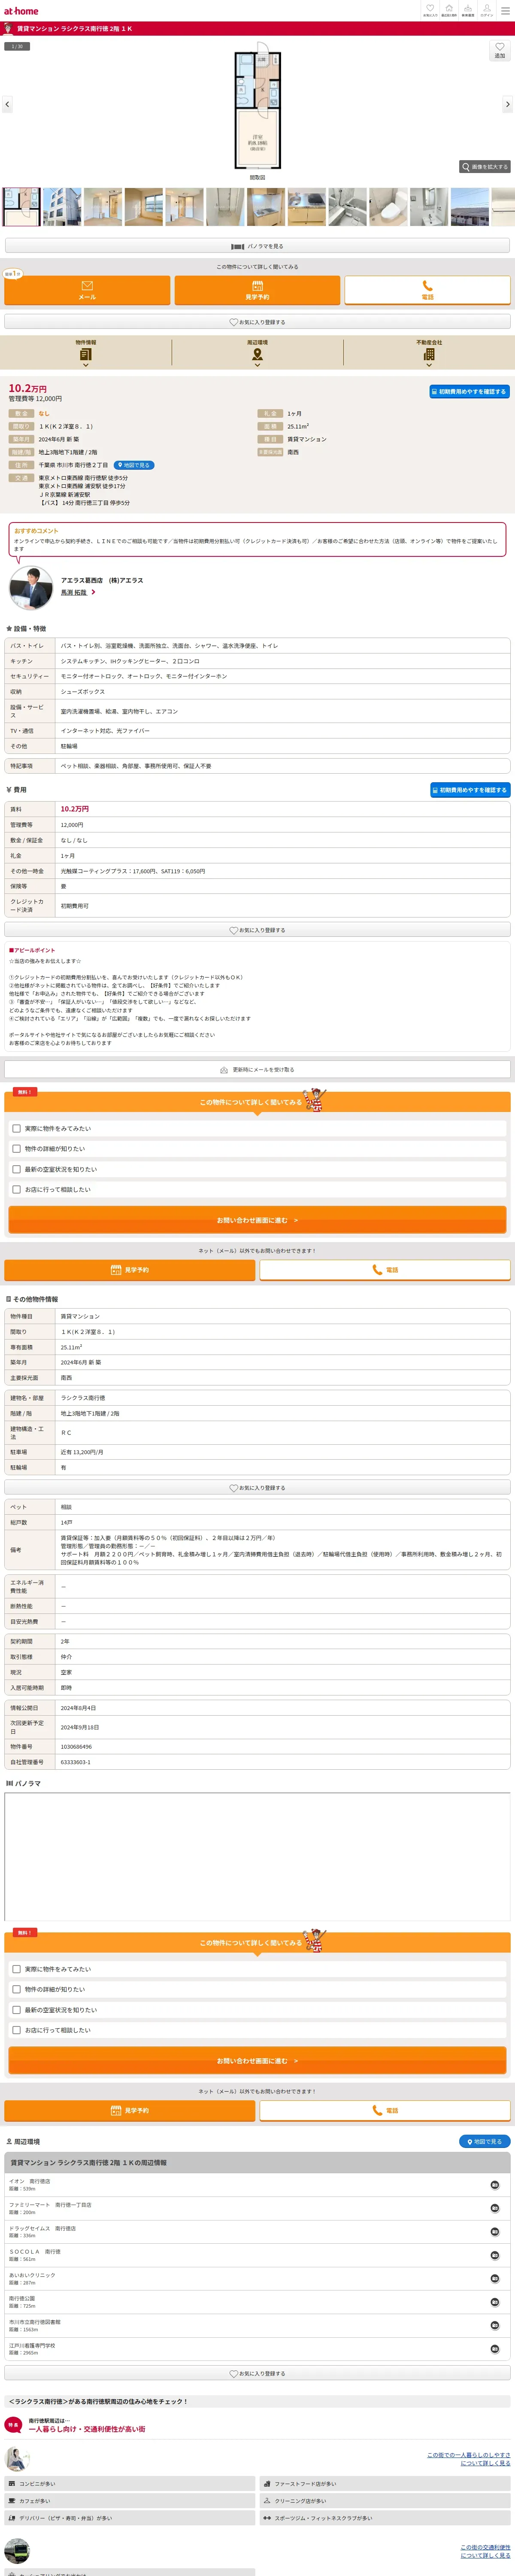Click お問い合わせ画面に進む above その他物件情報
This screenshot has width=515, height=2576.
(x=257, y=1220)
